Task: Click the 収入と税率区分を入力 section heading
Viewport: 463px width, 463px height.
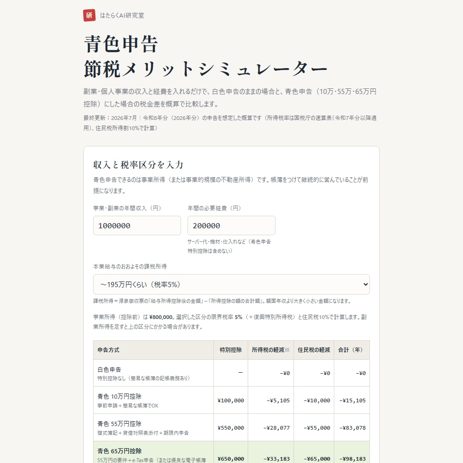Action: point(138,165)
